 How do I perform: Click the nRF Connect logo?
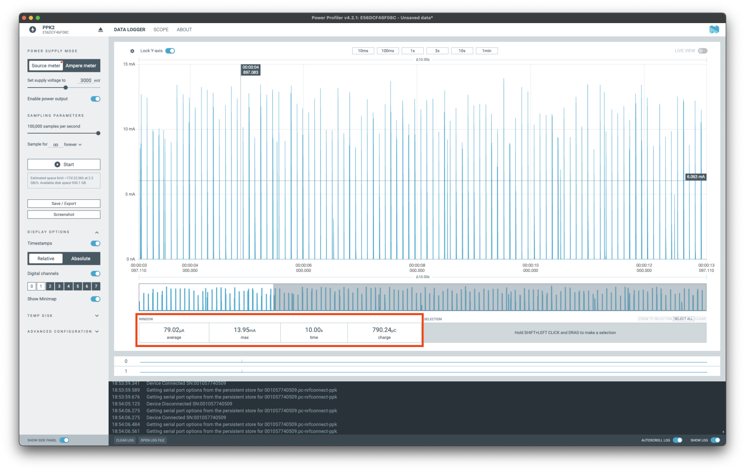(x=714, y=29)
